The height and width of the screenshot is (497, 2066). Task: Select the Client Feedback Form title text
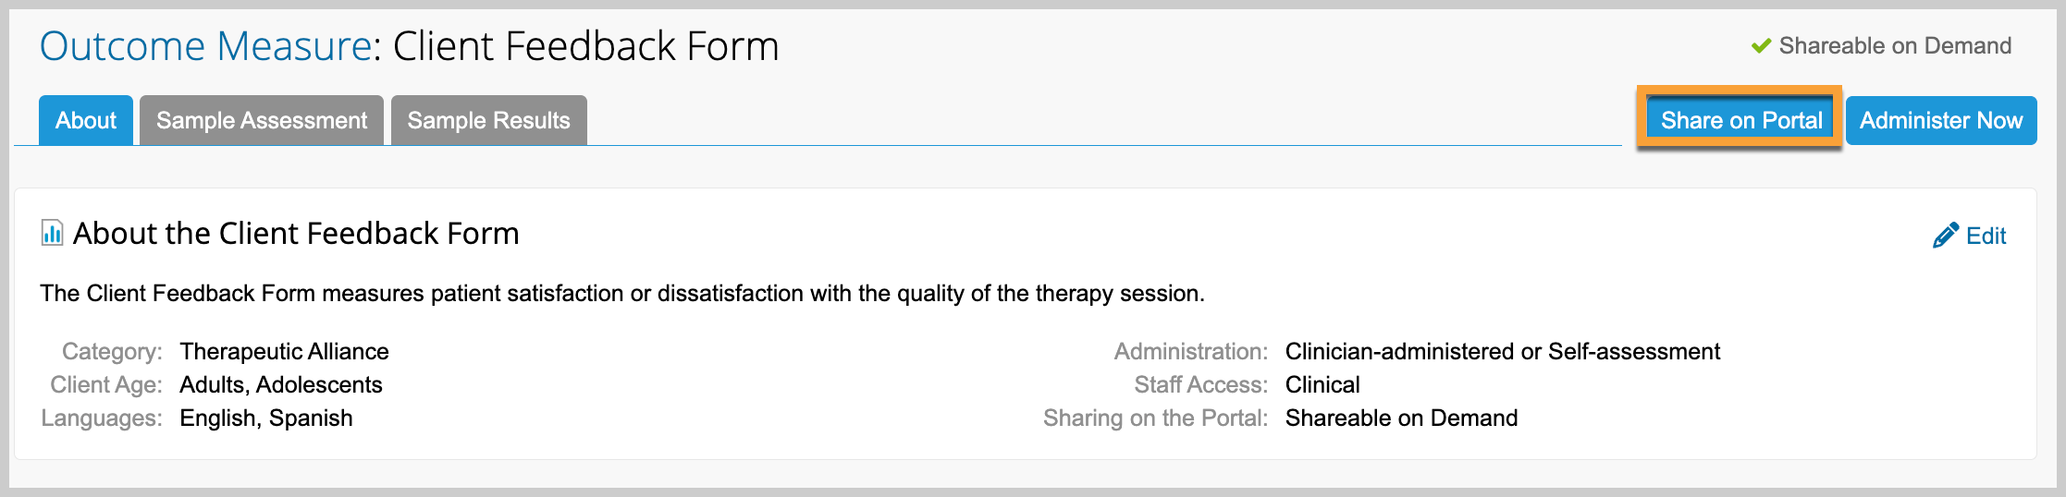(586, 46)
